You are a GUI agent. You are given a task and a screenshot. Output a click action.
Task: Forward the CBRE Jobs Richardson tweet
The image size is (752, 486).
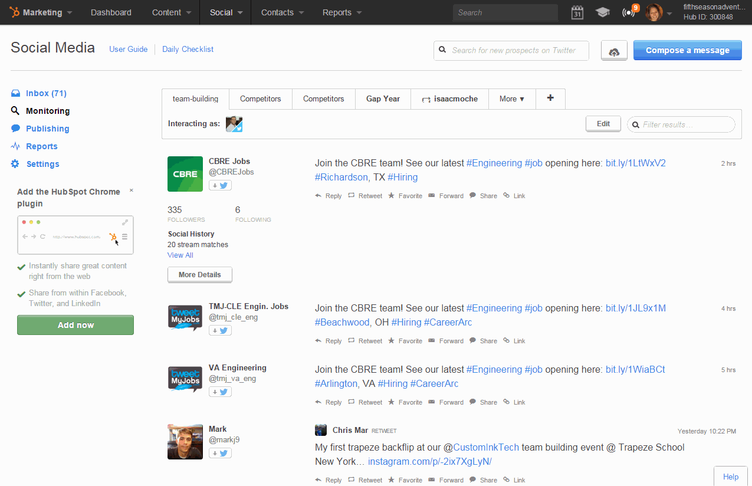point(446,196)
